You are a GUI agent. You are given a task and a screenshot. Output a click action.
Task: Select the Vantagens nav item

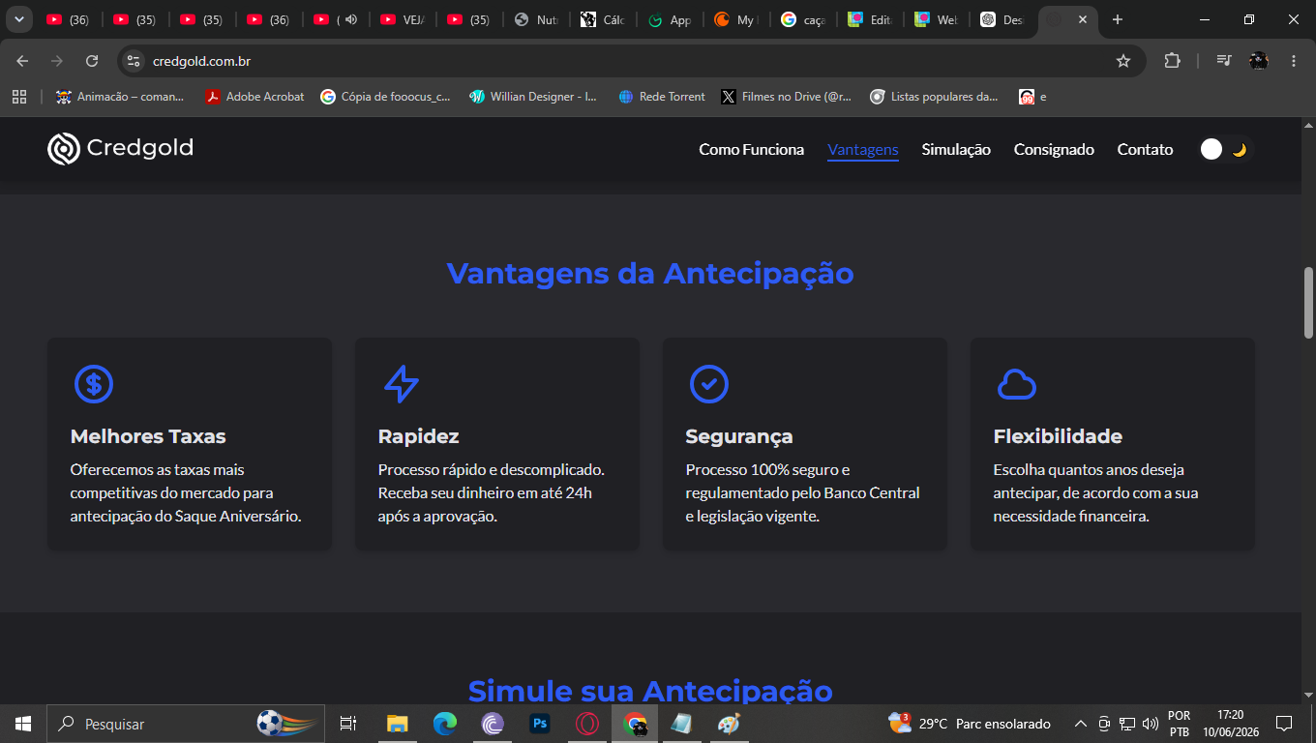pos(863,149)
